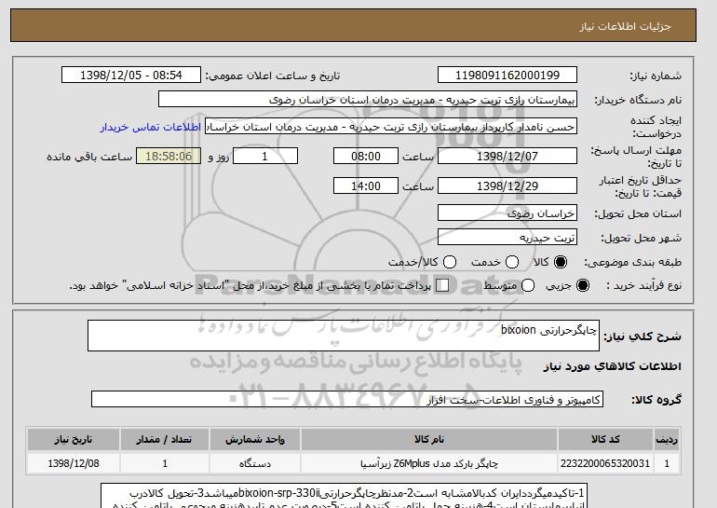This screenshot has width=717, height=508.
Task: Click the buyer organization name field
Action: 368,100
